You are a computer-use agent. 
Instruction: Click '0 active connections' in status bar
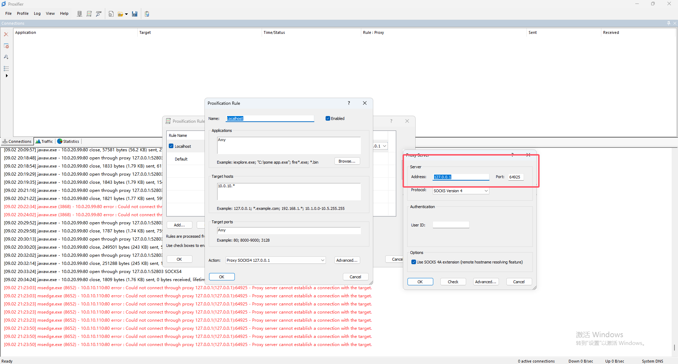click(536, 361)
